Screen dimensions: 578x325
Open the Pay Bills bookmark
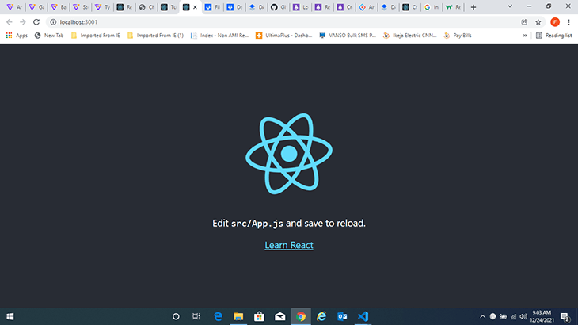point(458,36)
